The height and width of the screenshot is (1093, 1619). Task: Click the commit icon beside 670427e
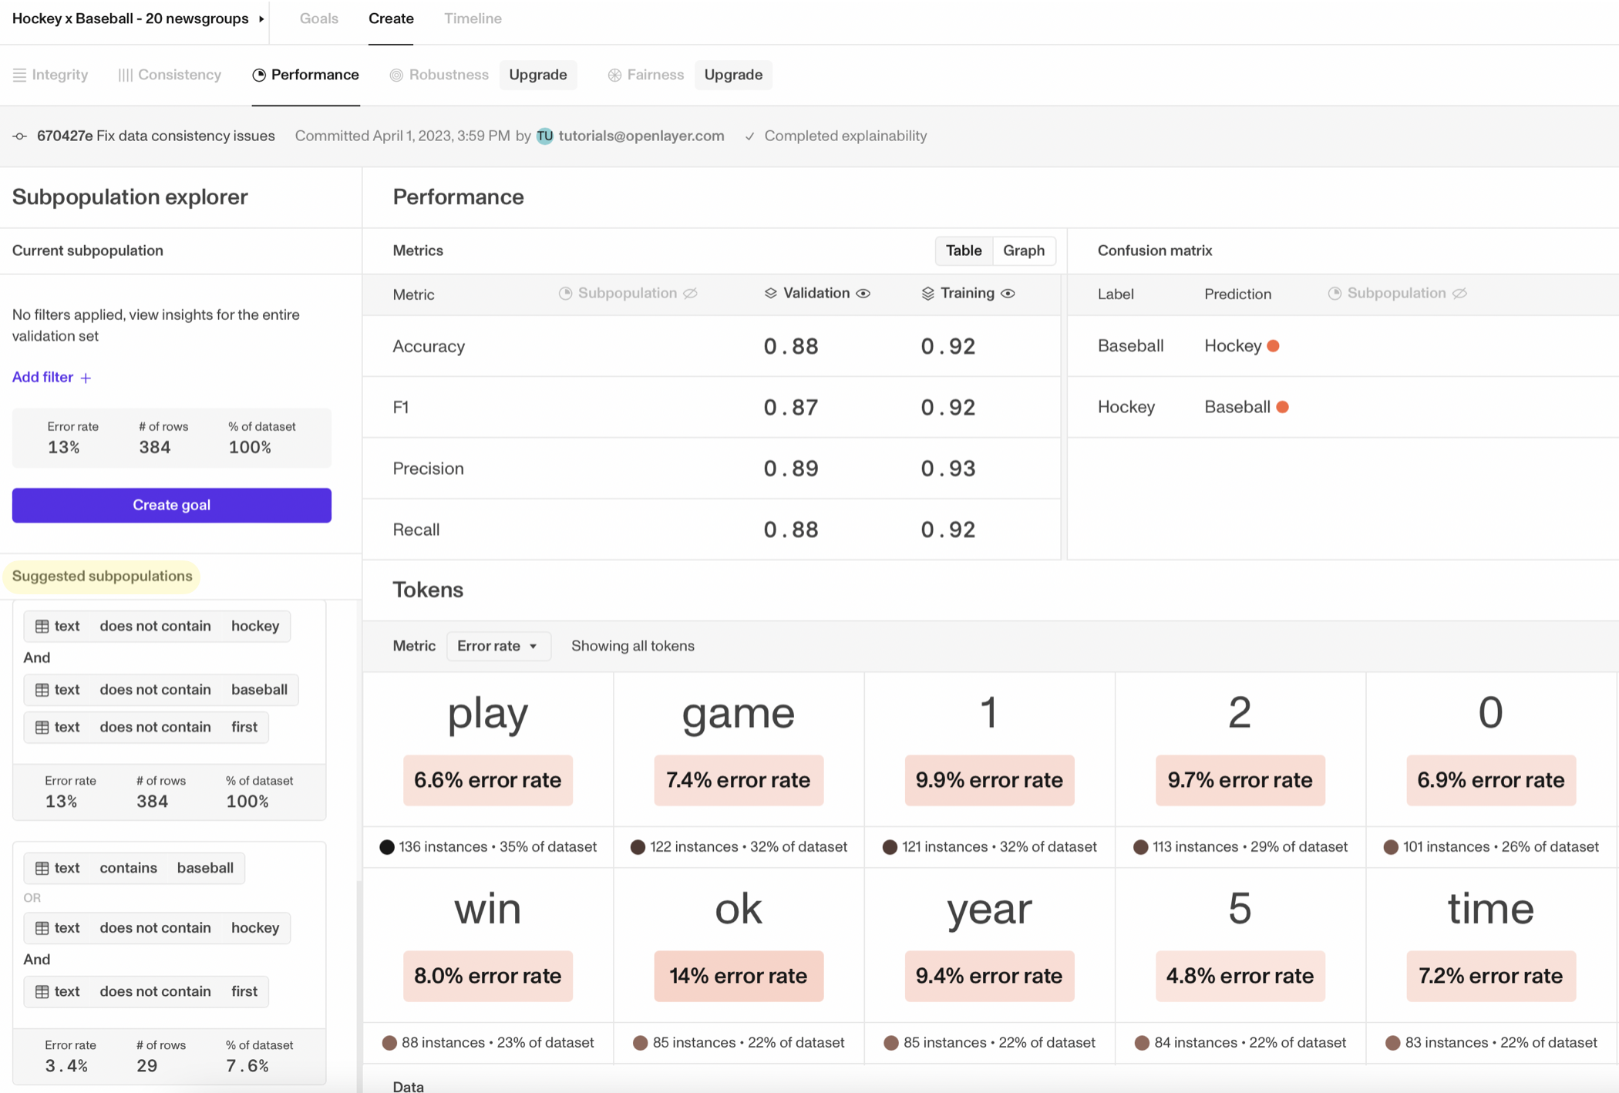coord(20,136)
